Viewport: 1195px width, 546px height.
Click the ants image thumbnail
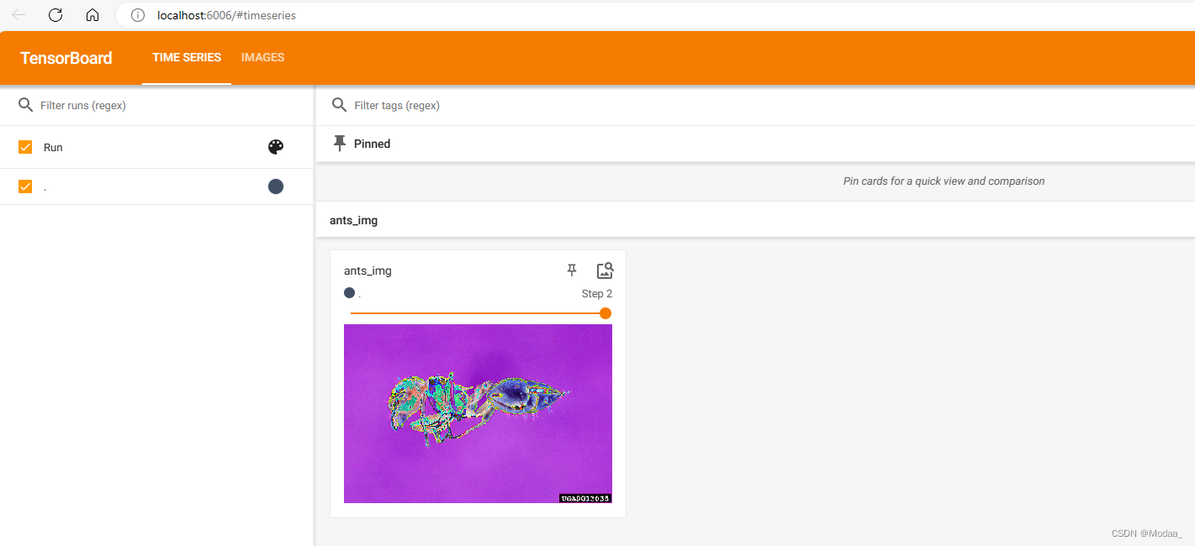[478, 413]
